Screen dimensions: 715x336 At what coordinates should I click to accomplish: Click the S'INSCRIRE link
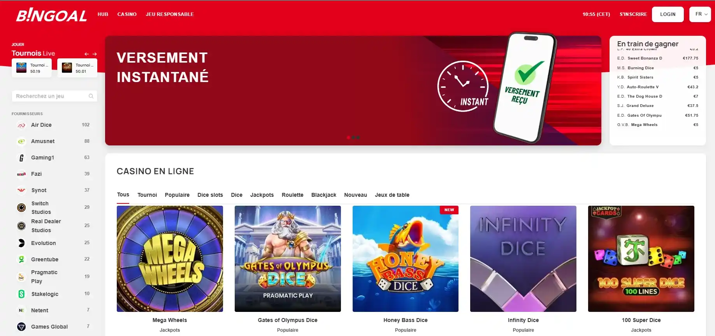coord(633,14)
